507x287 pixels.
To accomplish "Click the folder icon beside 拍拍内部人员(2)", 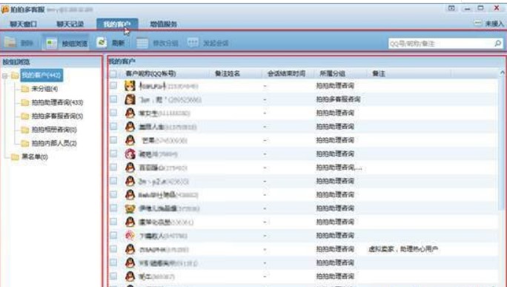I will point(25,143).
